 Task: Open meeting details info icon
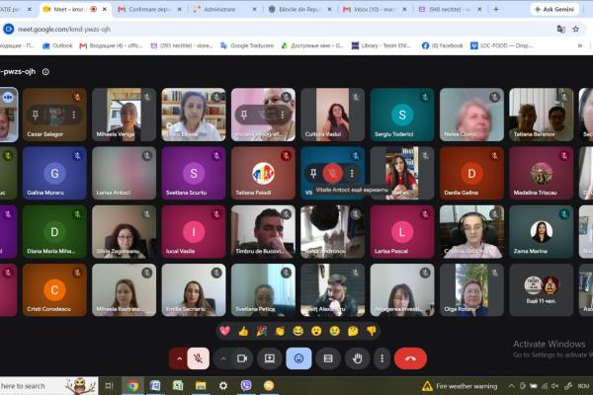pyautogui.click(x=45, y=72)
